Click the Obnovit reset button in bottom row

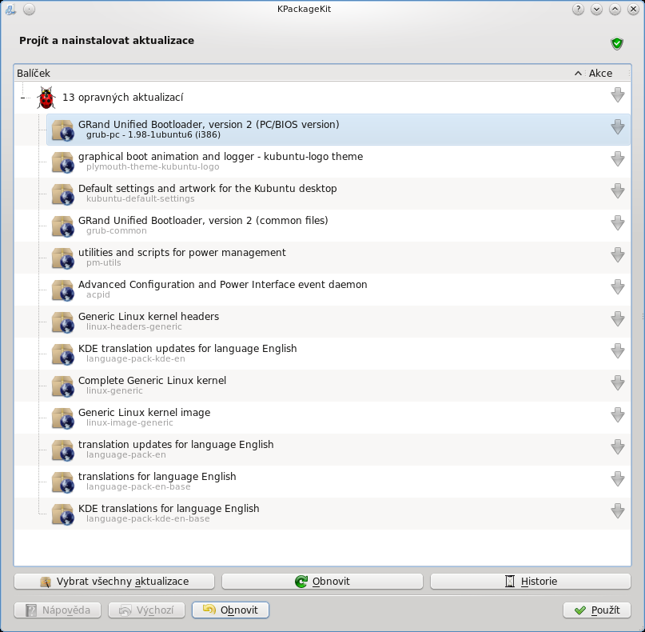(230, 610)
